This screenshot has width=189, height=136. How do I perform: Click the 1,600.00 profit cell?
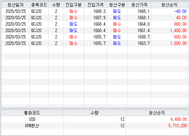169,43
